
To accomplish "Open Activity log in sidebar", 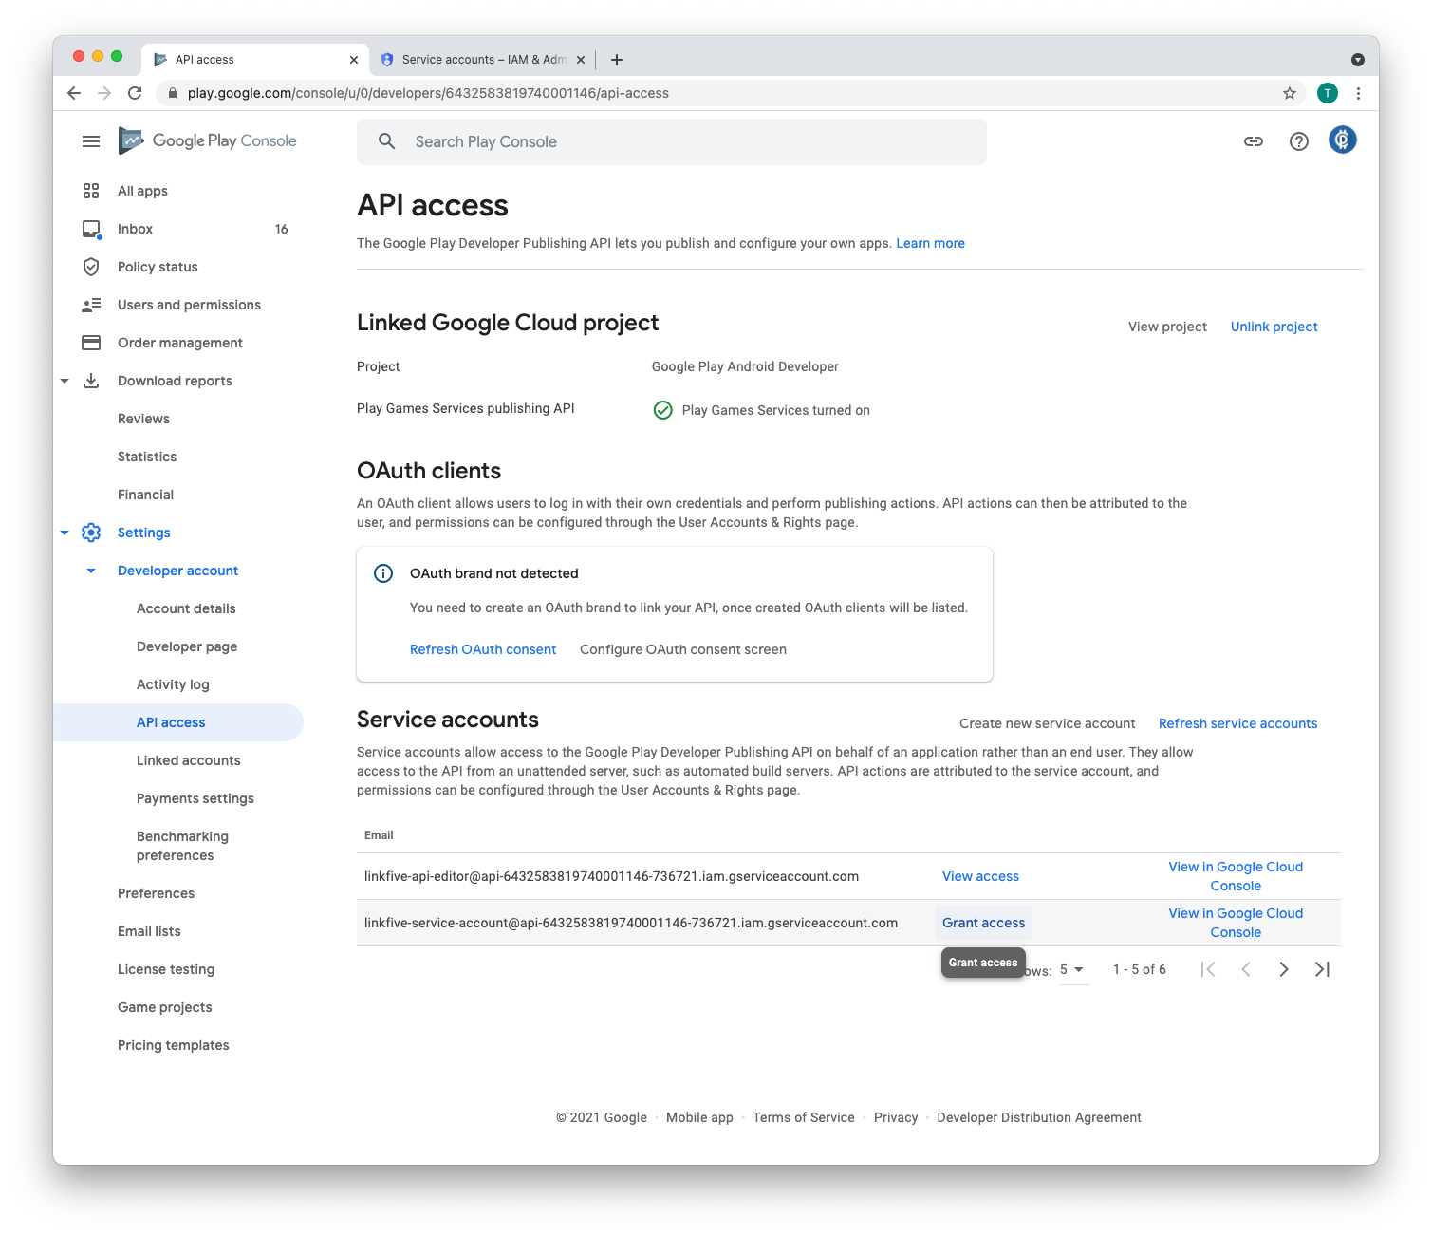I will [x=173, y=684].
